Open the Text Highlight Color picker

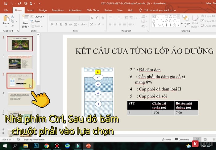[x=91, y=24]
